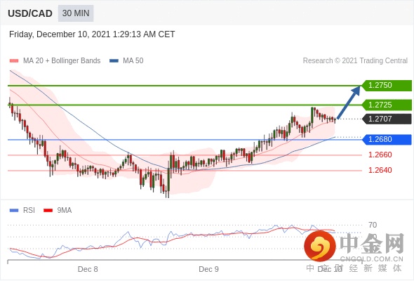Click the RSI blue legend swatch

(x=14, y=211)
